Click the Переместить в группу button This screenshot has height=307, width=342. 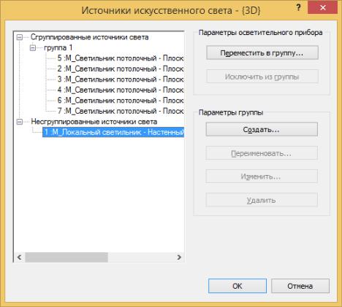click(262, 53)
